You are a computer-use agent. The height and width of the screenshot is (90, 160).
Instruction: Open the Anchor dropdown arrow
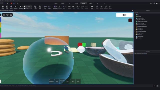coord(88,7)
